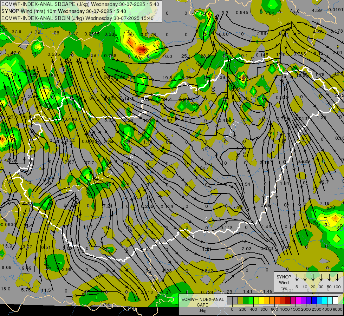Click the SBCIN title line
Image resolution: width=344 pixels, height=316 pixels.
pyautogui.click(x=77, y=18)
